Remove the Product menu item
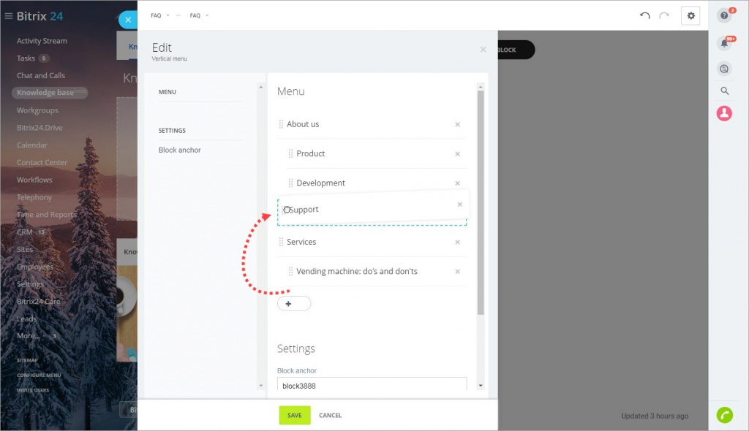The image size is (749, 431). point(457,153)
